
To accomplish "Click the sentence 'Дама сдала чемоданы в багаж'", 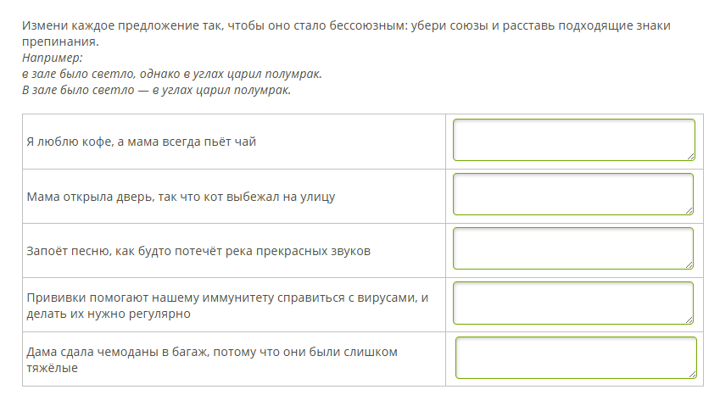I will click(x=212, y=359).
